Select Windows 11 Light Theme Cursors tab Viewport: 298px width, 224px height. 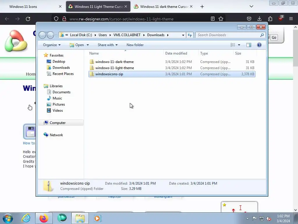(98, 7)
